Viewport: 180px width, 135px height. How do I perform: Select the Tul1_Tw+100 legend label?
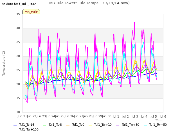pos(29,129)
